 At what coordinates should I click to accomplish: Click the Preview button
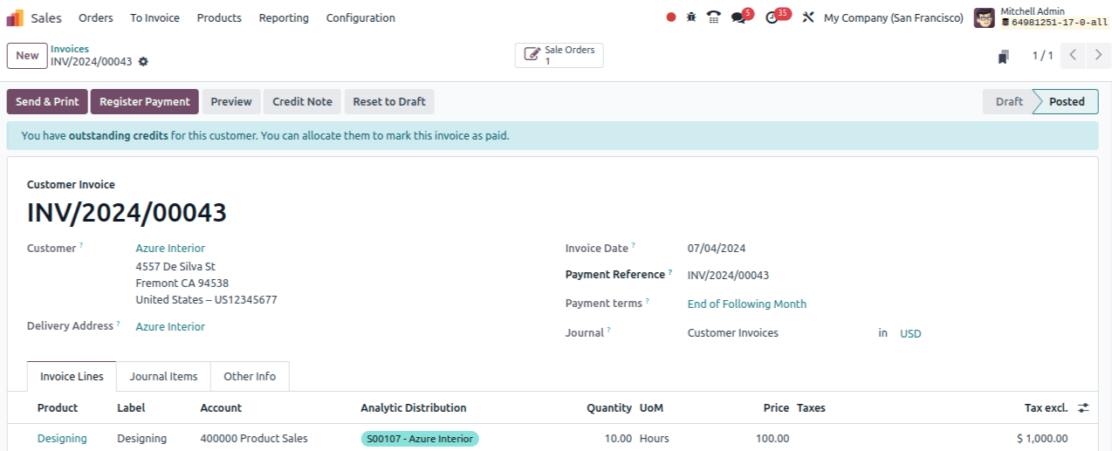coord(231,102)
